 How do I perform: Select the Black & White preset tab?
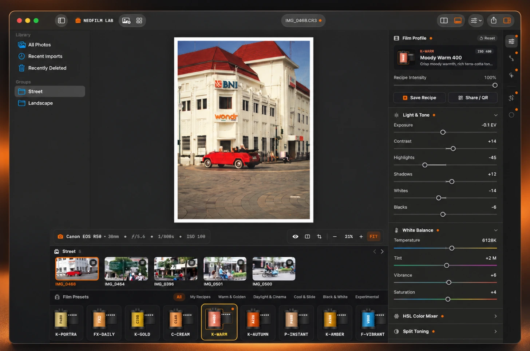pyautogui.click(x=335, y=297)
